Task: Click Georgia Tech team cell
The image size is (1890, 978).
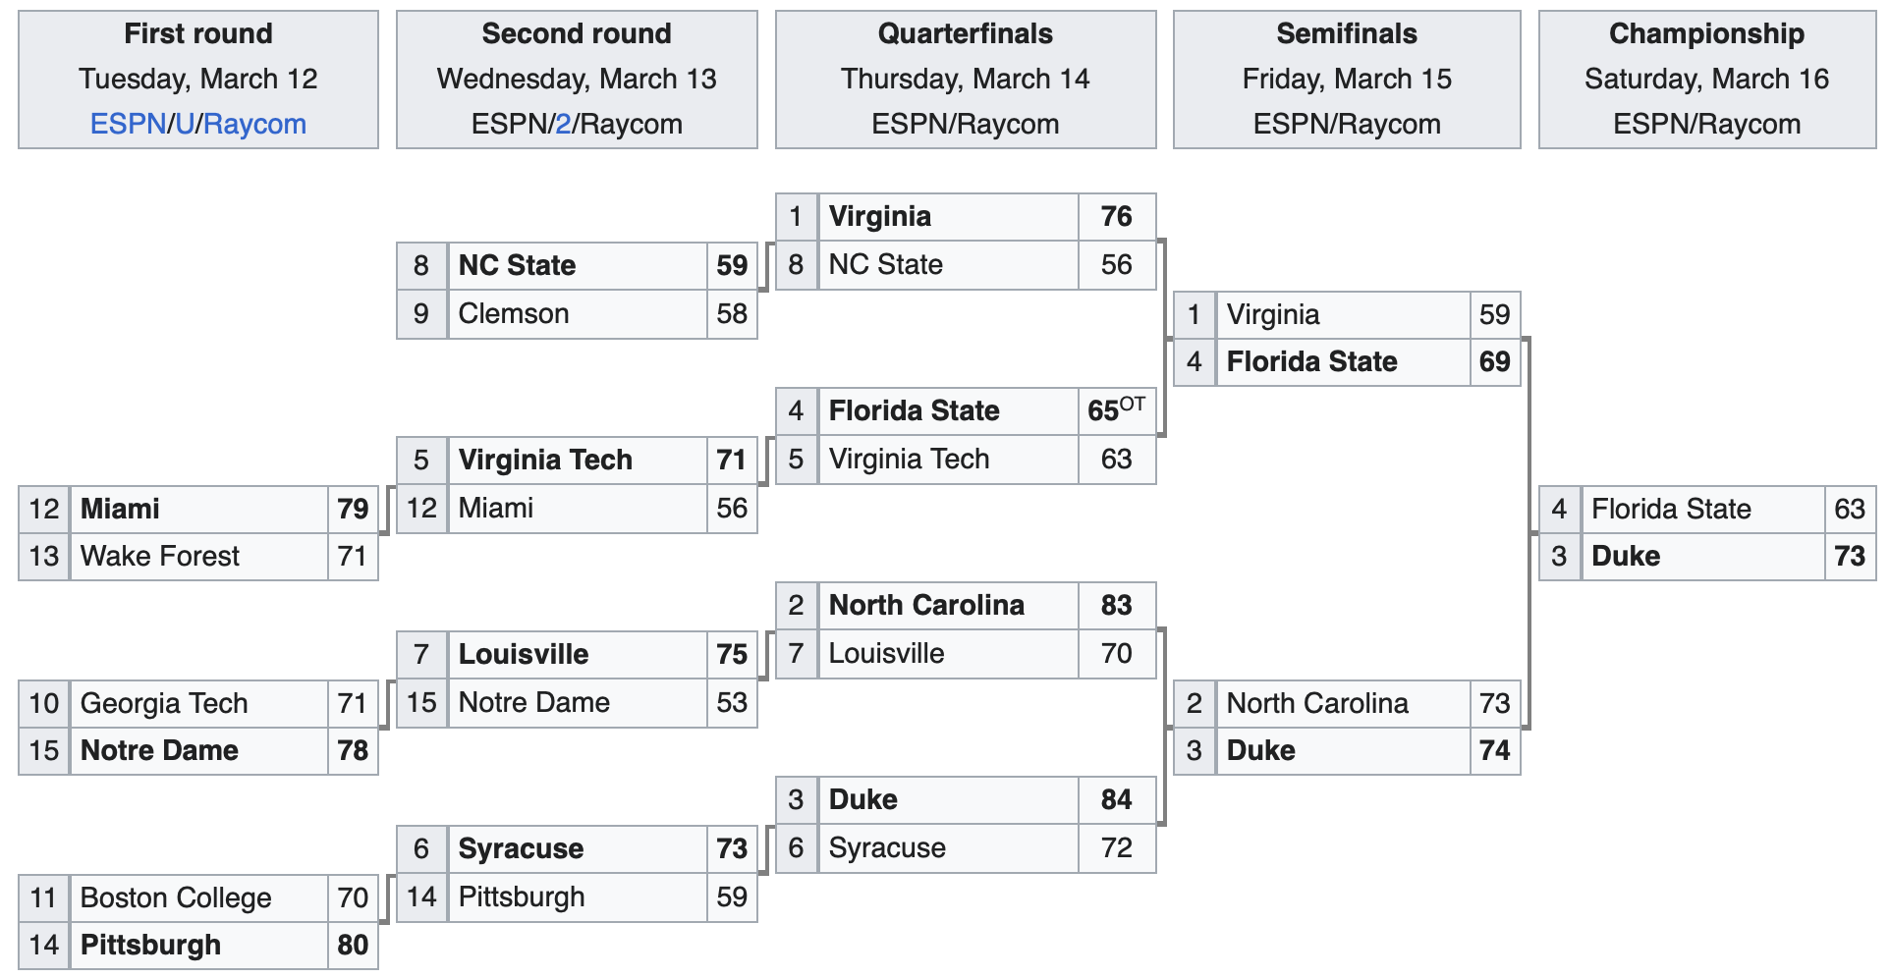Action: [x=198, y=704]
